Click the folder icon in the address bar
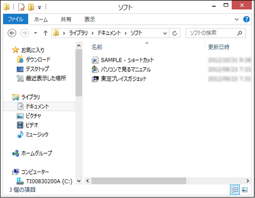Screen dimensions: 255x198 [x=56, y=33]
